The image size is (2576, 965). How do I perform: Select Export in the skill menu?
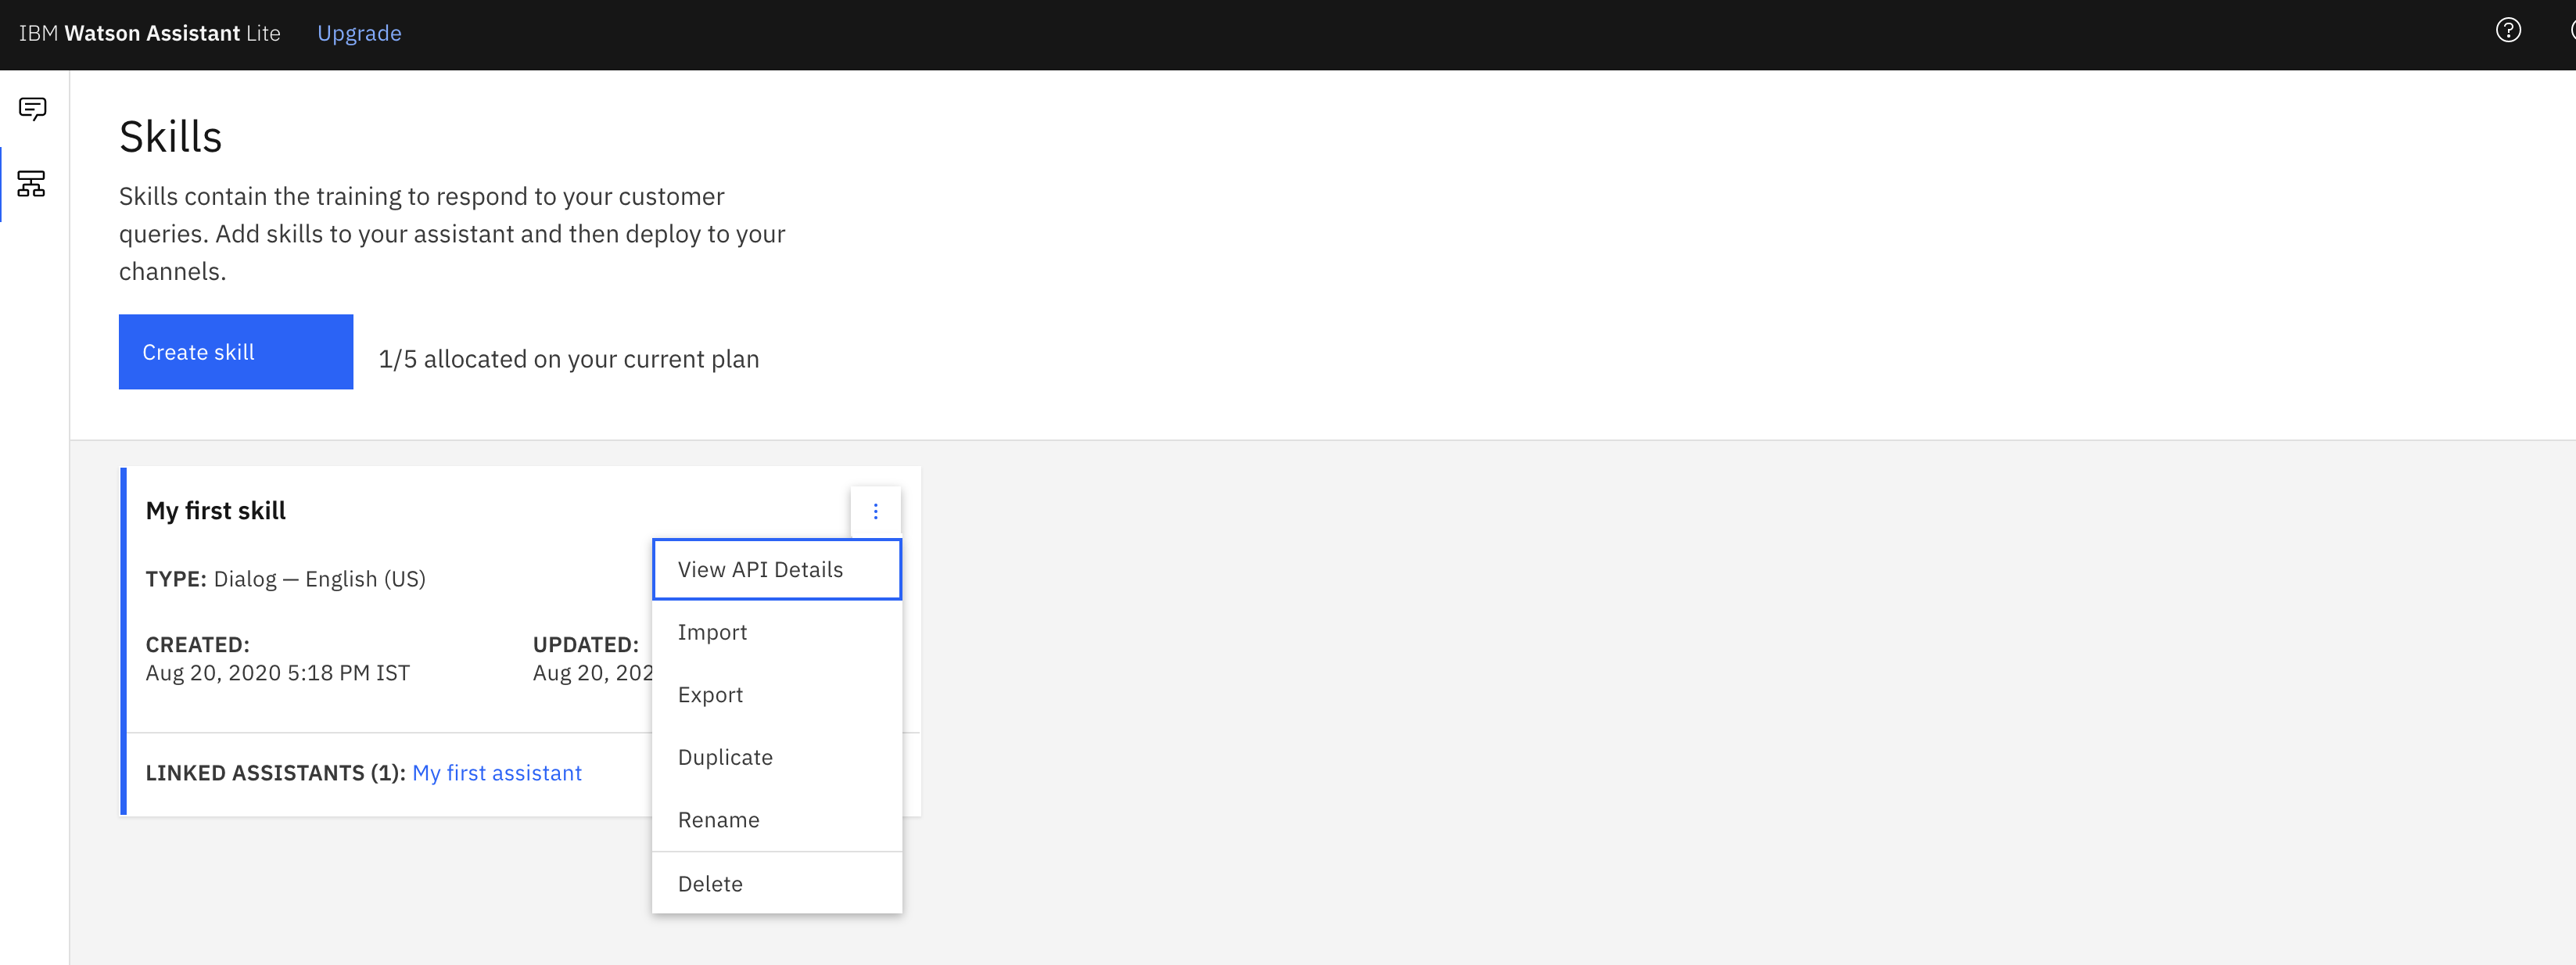click(777, 694)
